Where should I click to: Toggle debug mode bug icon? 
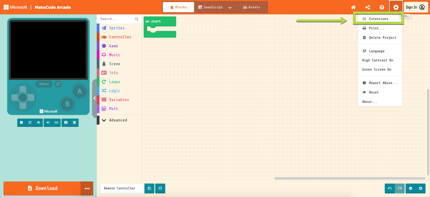pos(38,123)
